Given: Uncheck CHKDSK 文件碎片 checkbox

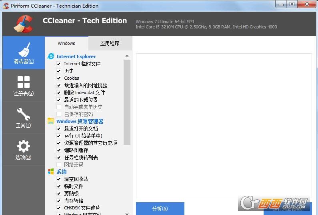Looking at the screenshot, I should pyautogui.click(x=59, y=208).
